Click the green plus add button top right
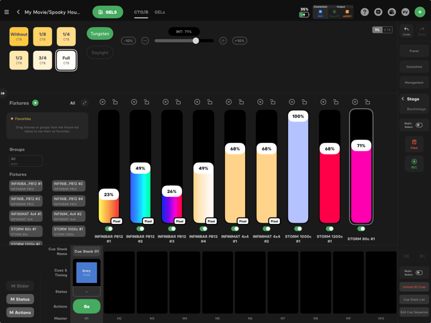 click(x=419, y=12)
